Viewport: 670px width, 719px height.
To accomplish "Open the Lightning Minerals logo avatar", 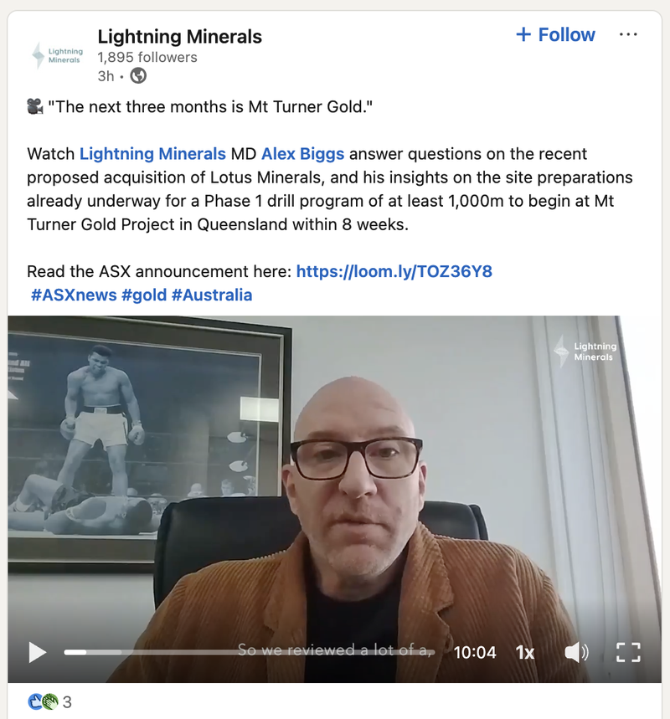I will (57, 55).
